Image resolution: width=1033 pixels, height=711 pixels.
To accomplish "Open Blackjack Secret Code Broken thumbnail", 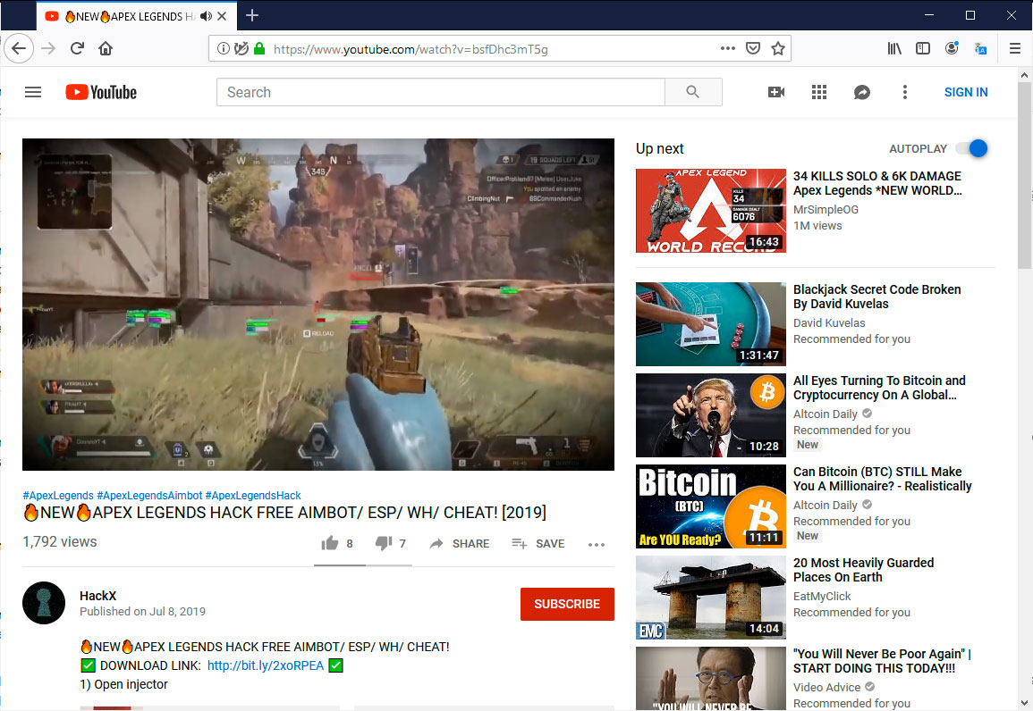I will 711,324.
